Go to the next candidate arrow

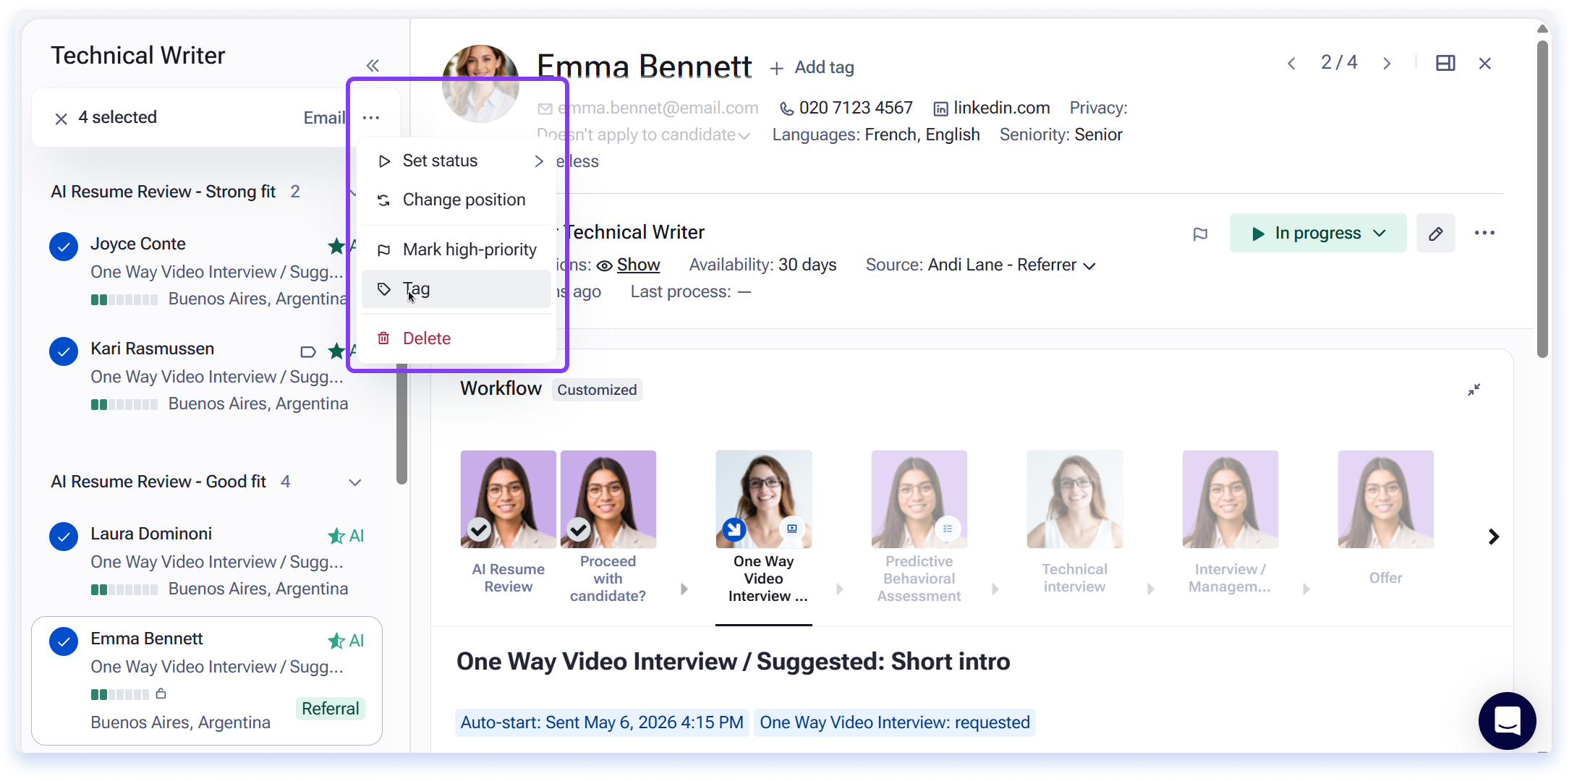coord(1387,64)
